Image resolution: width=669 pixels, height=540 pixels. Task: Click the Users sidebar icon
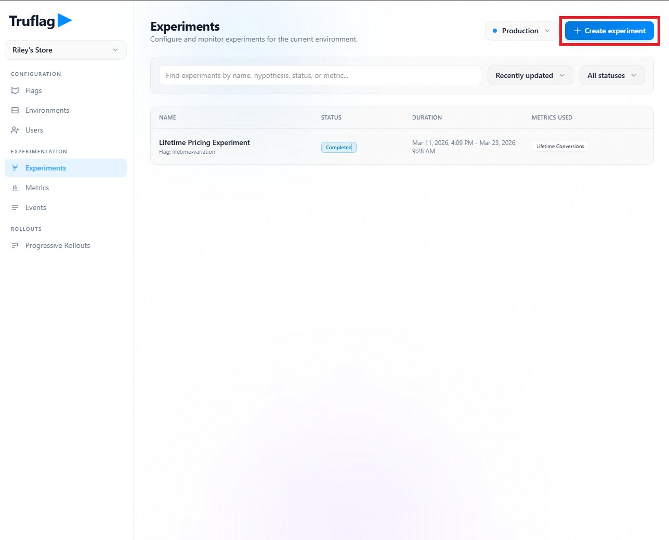(15, 130)
